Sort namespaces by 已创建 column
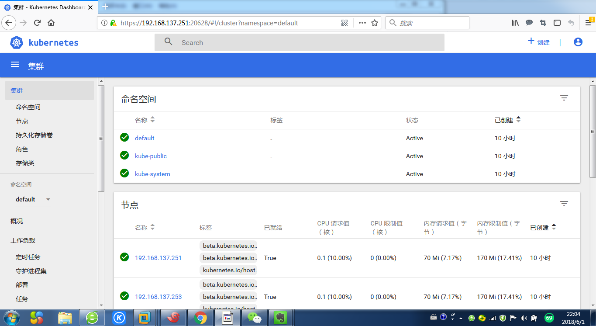596x326 pixels. coord(508,120)
